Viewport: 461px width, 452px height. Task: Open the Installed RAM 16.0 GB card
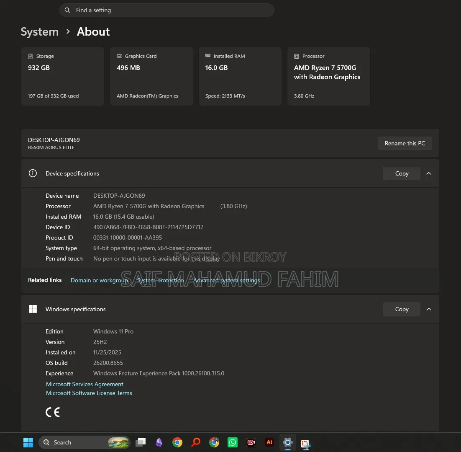[240, 76]
